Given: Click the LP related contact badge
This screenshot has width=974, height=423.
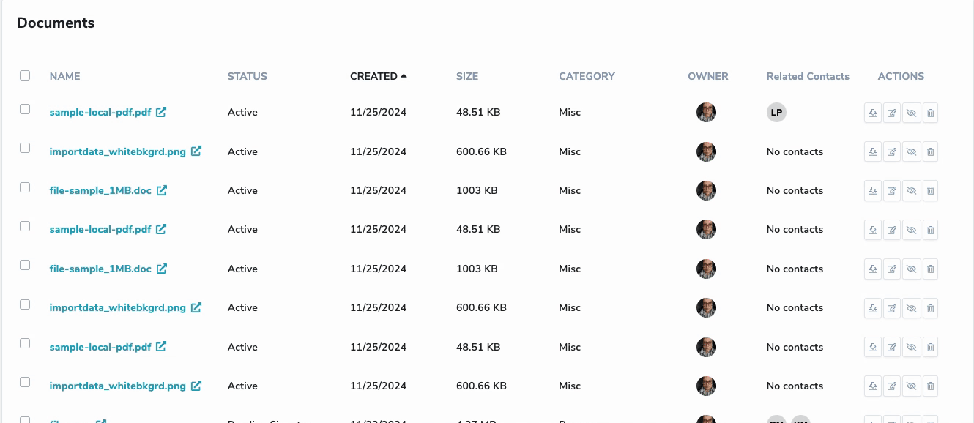Looking at the screenshot, I should coord(776,113).
